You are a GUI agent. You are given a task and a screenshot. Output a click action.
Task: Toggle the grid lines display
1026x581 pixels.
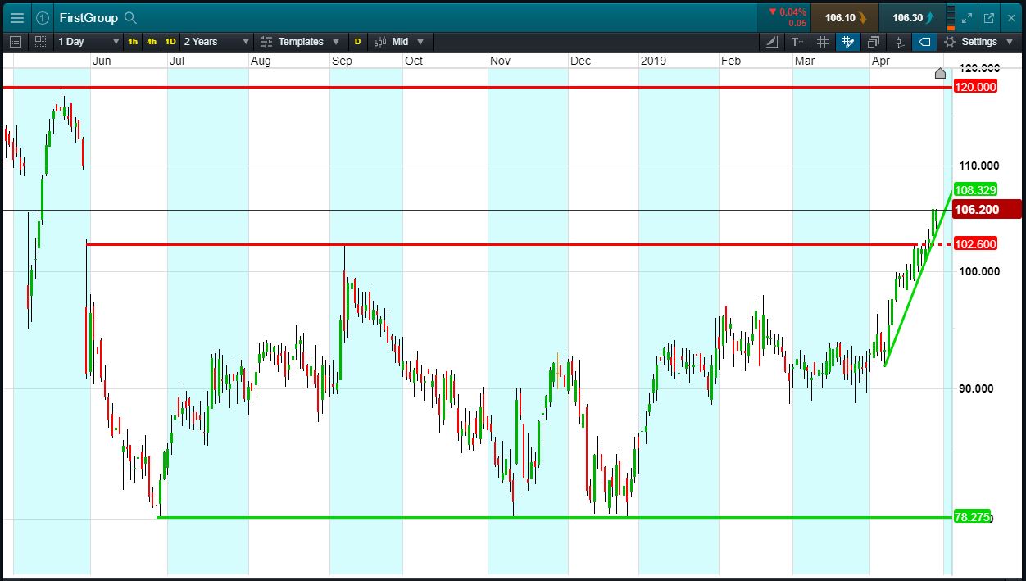point(823,42)
